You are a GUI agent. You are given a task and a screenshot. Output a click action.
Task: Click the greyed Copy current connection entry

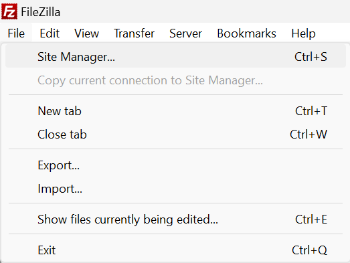click(x=175, y=80)
